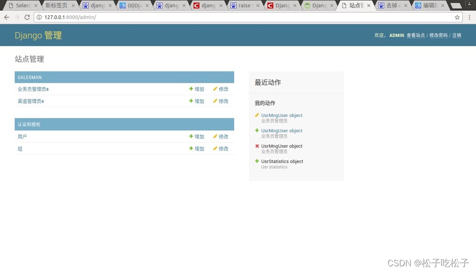Image resolution: width=476 pixels, height=272 pixels.
Task: Close the 新标签页 tab
Action: click(73, 5)
